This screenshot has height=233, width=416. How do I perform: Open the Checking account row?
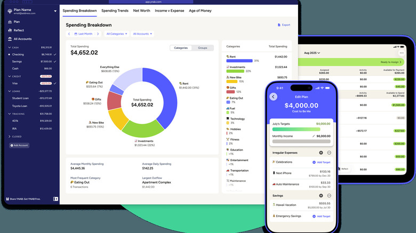pyautogui.click(x=31, y=55)
